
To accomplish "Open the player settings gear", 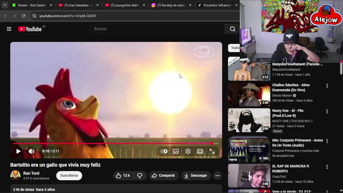I will tap(188, 151).
